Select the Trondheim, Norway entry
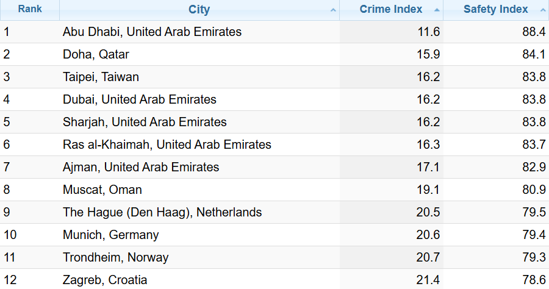The image size is (549, 289). point(115,257)
